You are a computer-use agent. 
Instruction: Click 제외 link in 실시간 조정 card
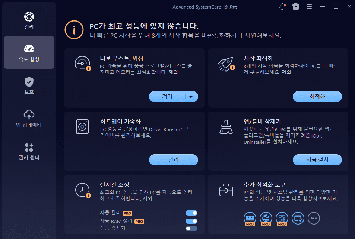tap(148, 198)
